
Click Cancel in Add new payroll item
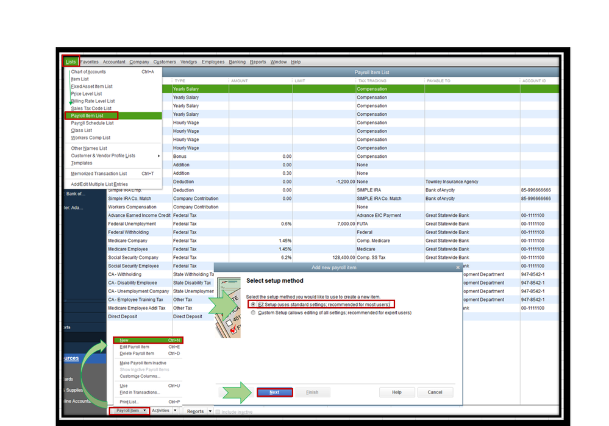435,392
